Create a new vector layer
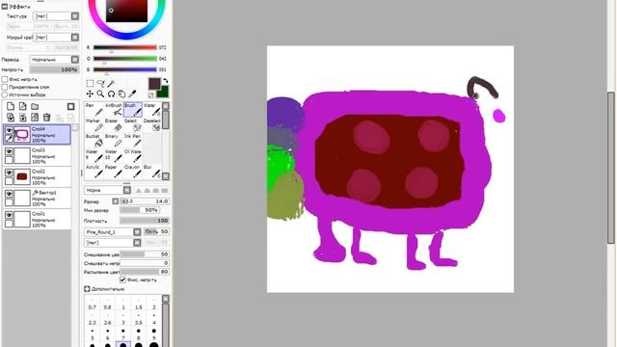 (x=23, y=107)
